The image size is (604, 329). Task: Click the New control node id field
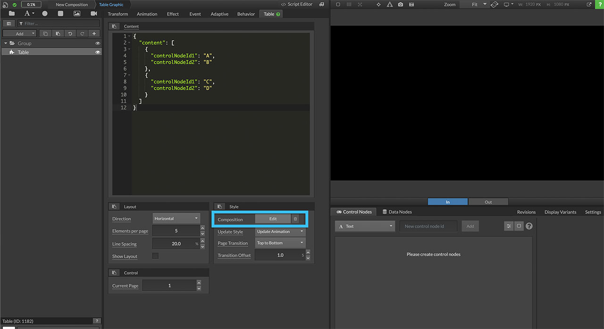coord(428,226)
